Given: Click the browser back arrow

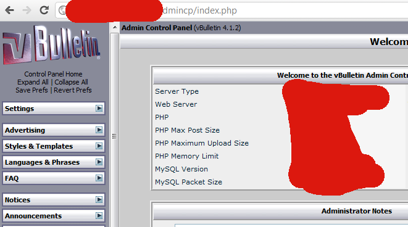Looking at the screenshot, I should [x=10, y=10].
